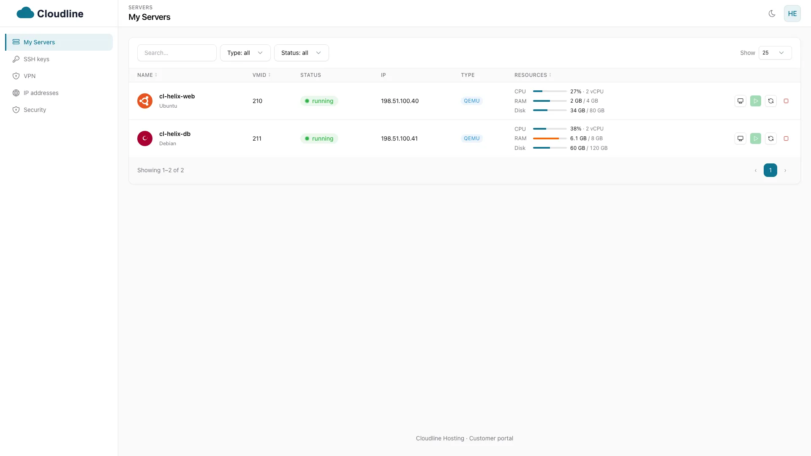Sort table by VMID column
This screenshot has height=456, width=811.
tap(261, 75)
